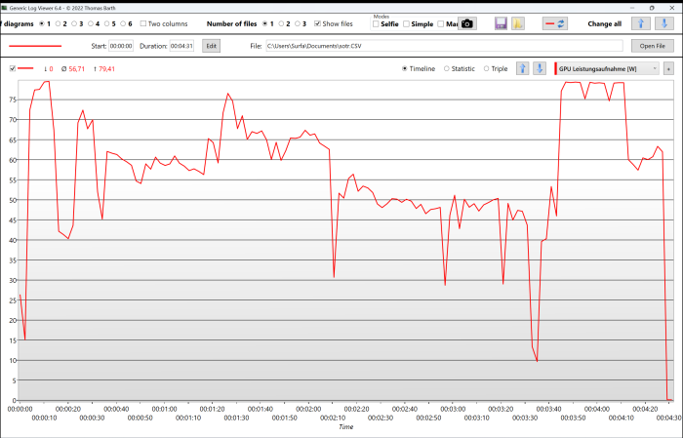
Task: Take a screenshot with the camera icon
Action: pos(467,23)
